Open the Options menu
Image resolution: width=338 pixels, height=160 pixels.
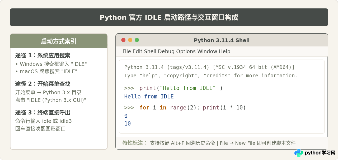[x=186, y=52]
